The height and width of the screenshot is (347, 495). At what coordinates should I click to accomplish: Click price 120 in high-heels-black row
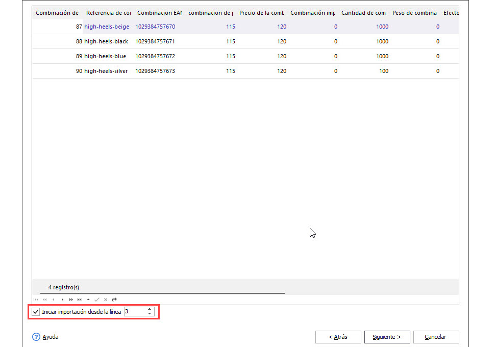[x=282, y=42]
